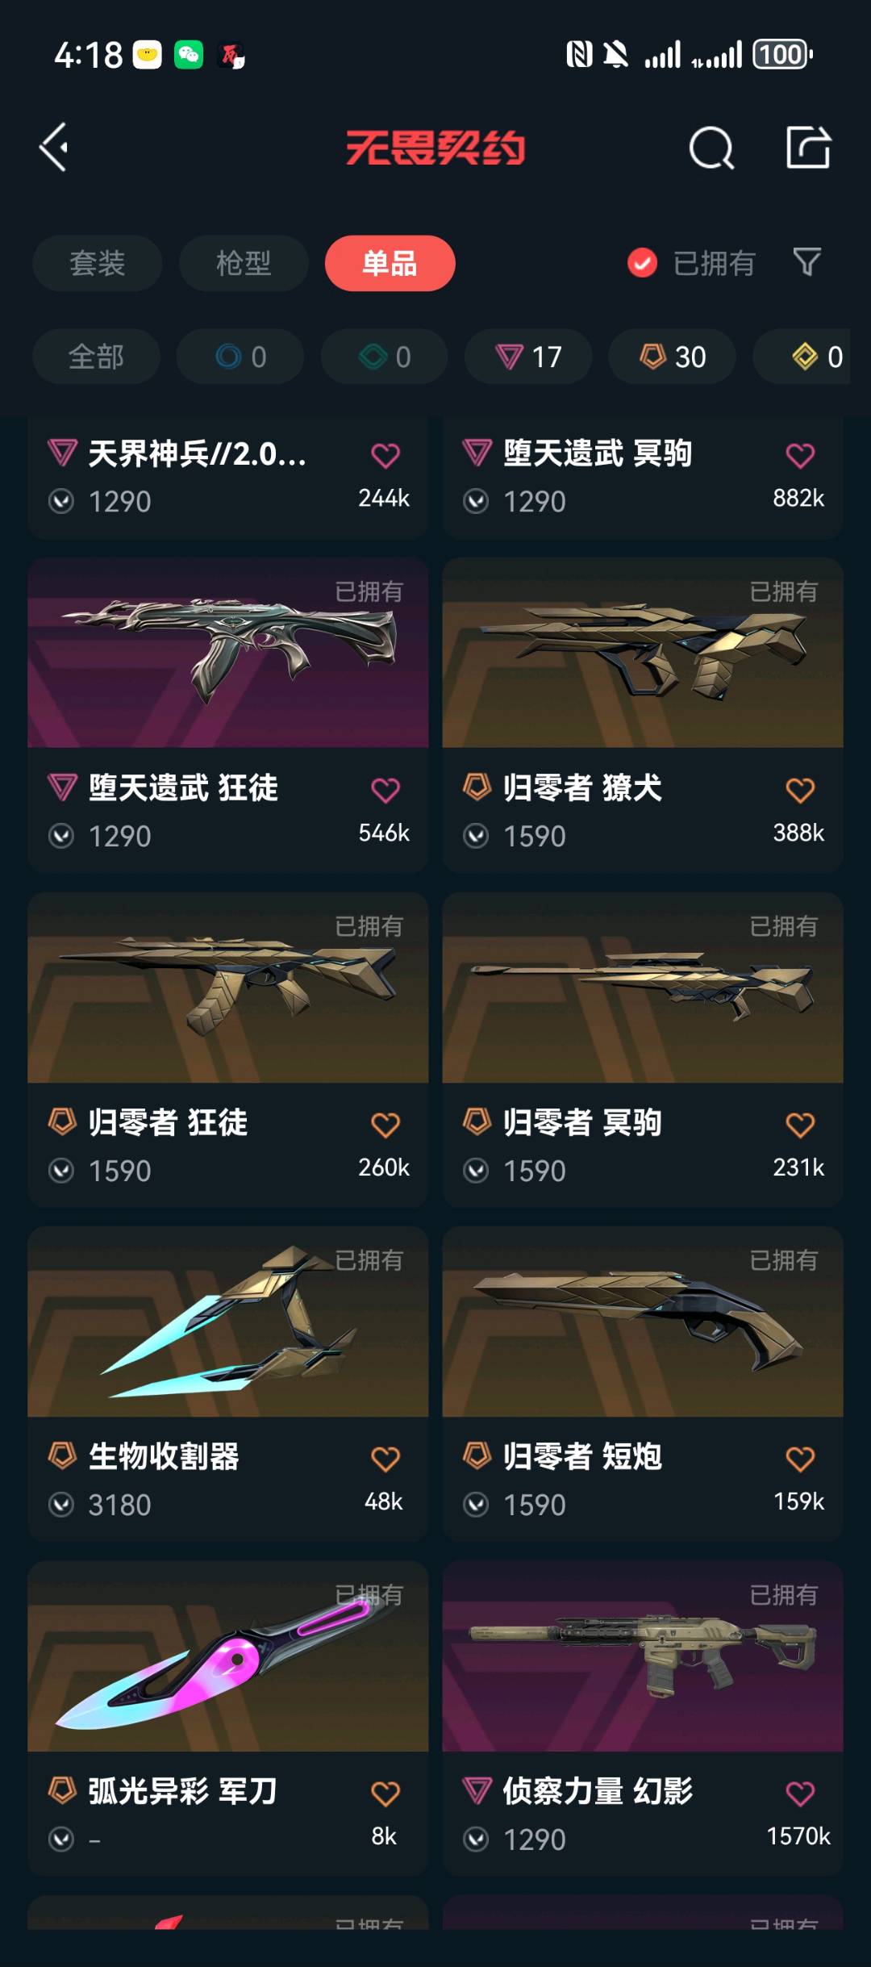Select the purple triangle tier filter 17
The width and height of the screenshot is (871, 1967).
click(528, 357)
